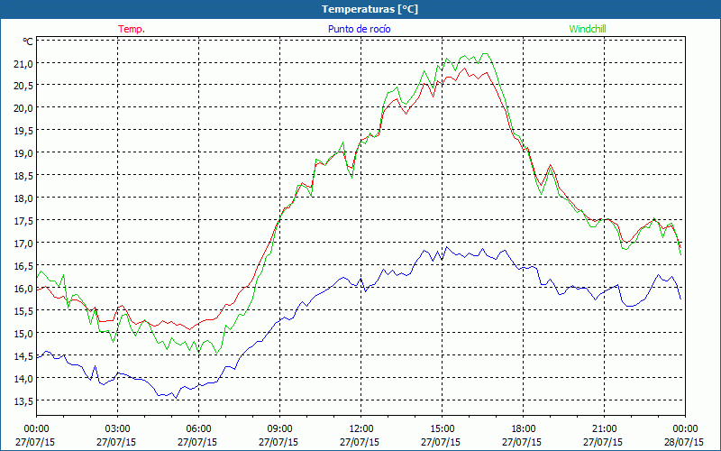Select the 21:00 time axis marker

coord(604,428)
